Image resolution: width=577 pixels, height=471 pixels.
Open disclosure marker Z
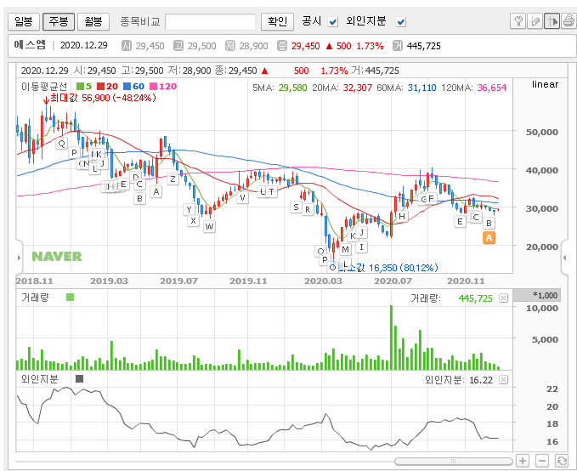pyautogui.click(x=173, y=179)
